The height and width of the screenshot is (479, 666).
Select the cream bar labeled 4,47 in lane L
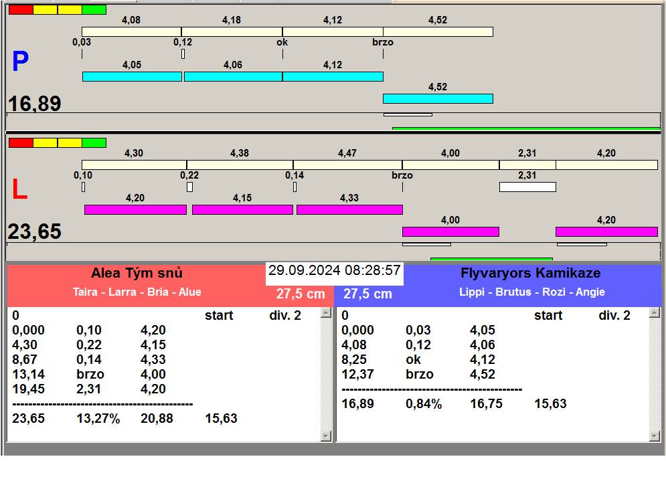[x=348, y=165]
